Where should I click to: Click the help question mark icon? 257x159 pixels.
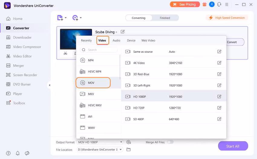[x=8, y=153]
